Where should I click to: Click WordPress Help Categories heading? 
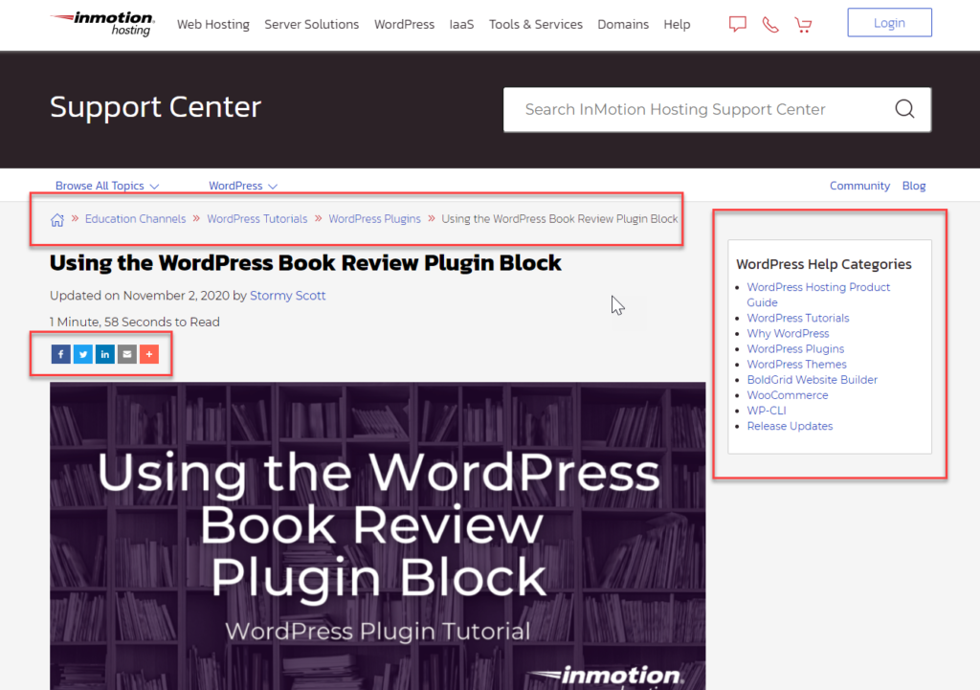click(x=824, y=264)
